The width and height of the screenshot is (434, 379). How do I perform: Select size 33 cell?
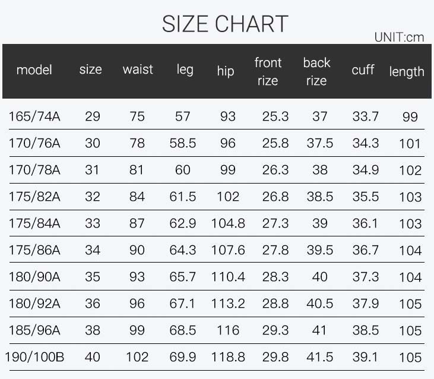[93, 223]
